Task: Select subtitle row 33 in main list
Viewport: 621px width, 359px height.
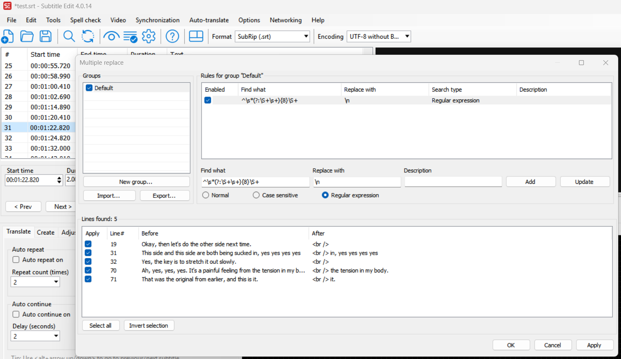Action: (38, 148)
